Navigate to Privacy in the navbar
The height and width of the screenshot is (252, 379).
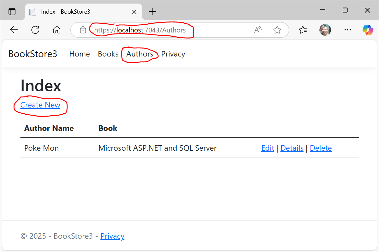pos(173,54)
